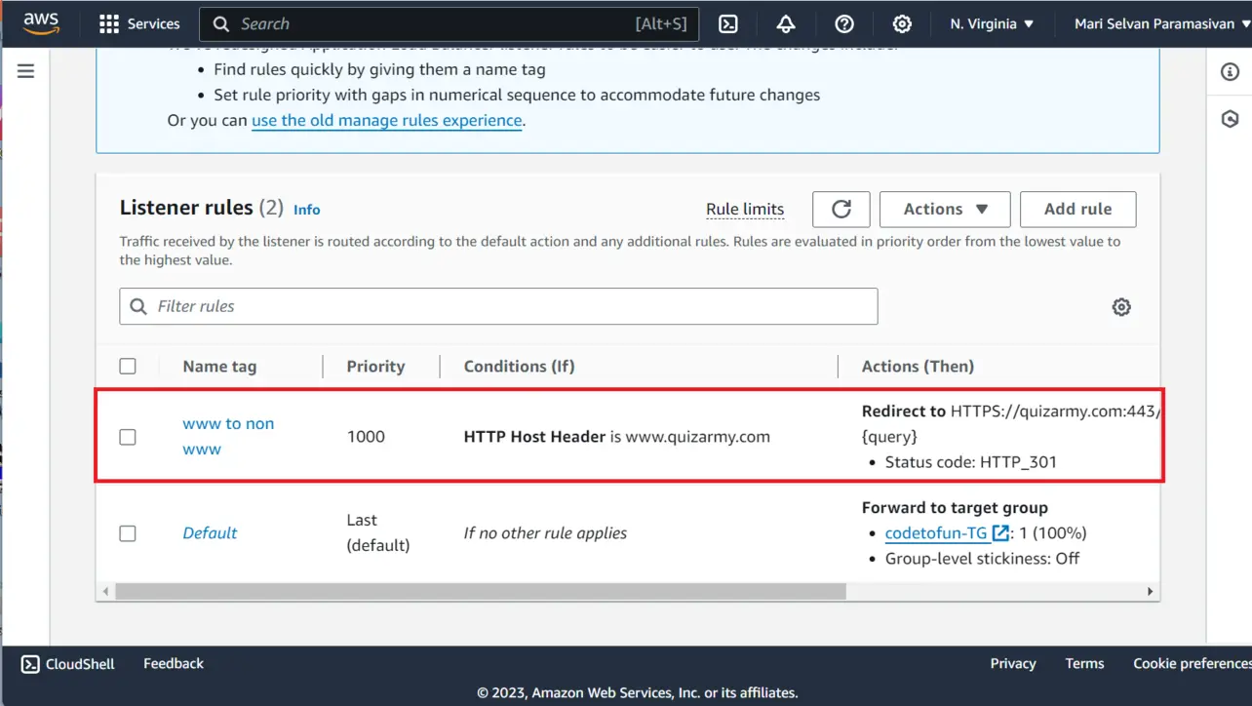The image size is (1252, 706).
Task: Click the scrollbar right arrow
Action: click(x=1150, y=591)
